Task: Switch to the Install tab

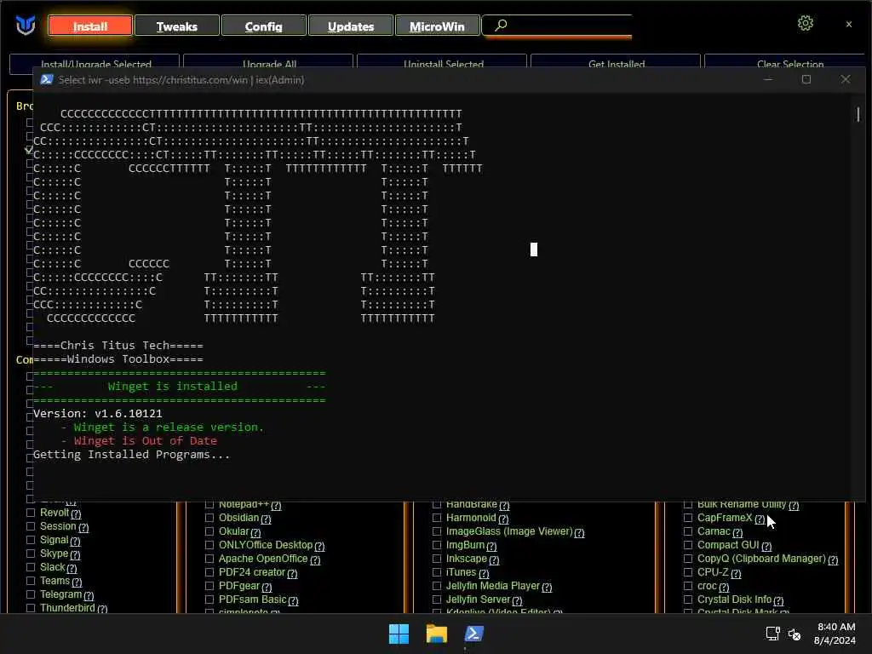Action: coord(90,26)
